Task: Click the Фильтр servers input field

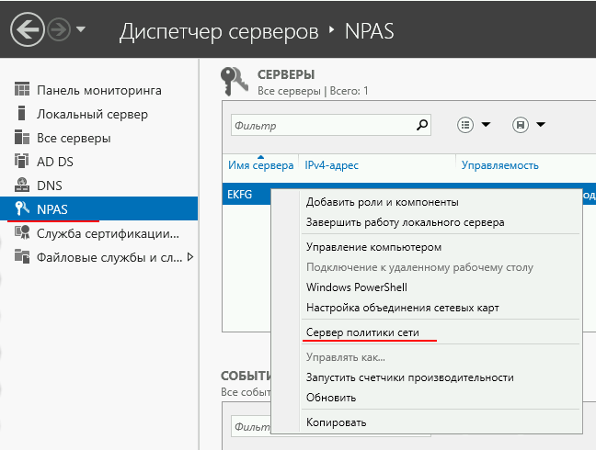Action: pos(322,125)
